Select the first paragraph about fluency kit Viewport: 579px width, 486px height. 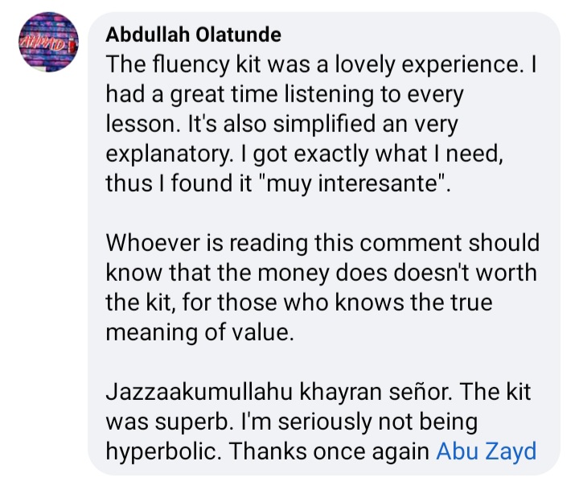[x=321, y=124]
